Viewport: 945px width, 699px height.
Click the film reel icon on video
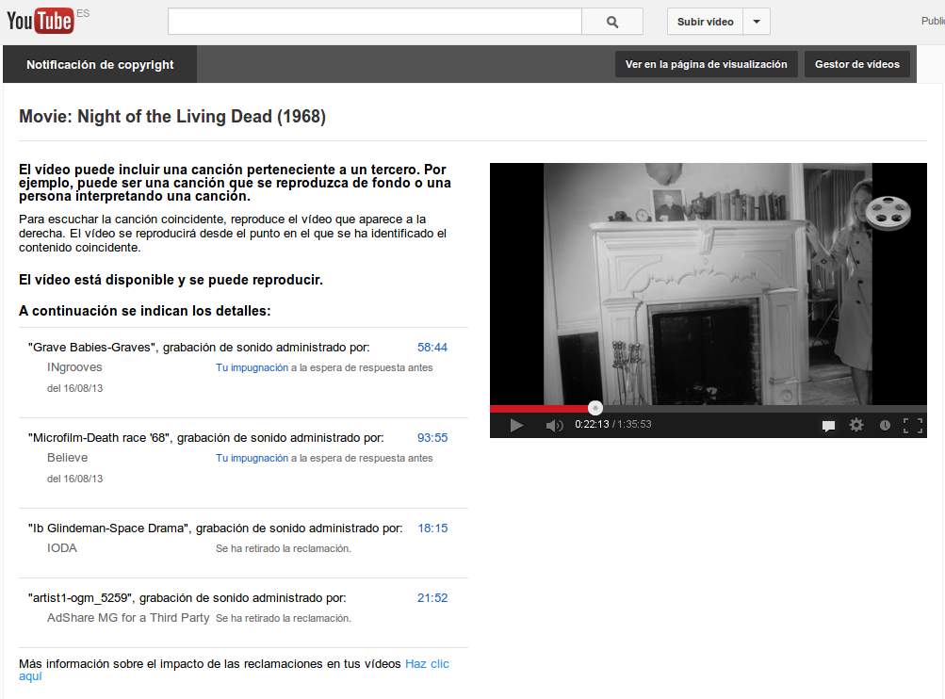888,212
